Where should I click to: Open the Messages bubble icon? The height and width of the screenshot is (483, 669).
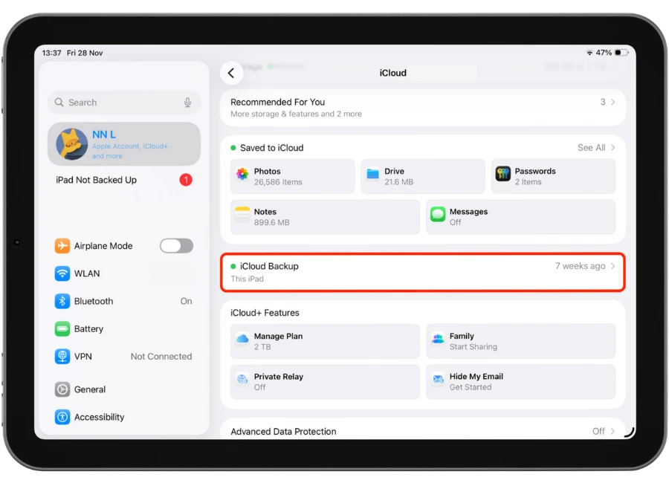(438, 216)
